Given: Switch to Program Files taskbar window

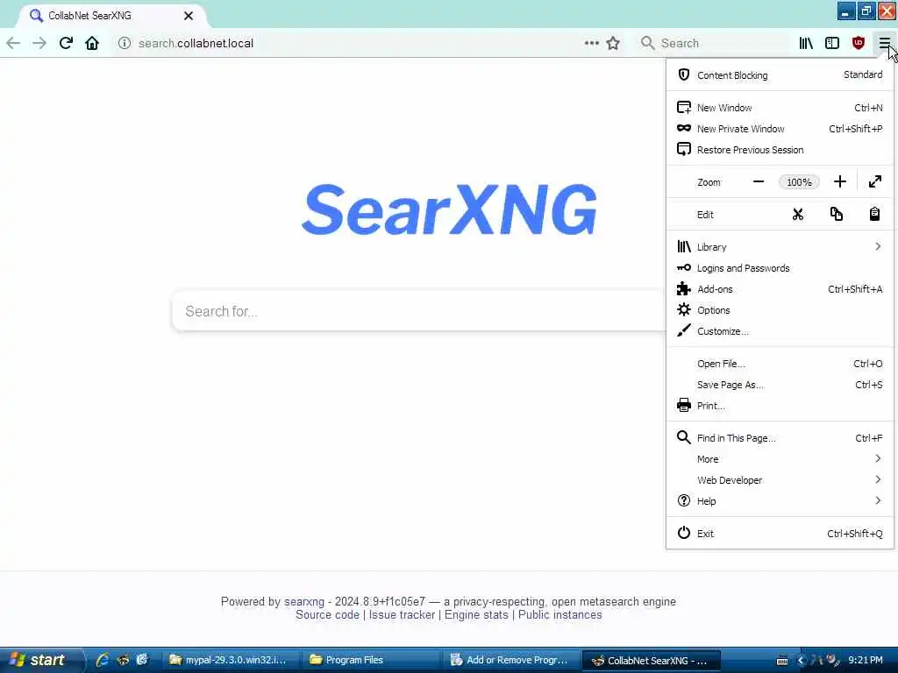Looking at the screenshot, I should [371, 660].
